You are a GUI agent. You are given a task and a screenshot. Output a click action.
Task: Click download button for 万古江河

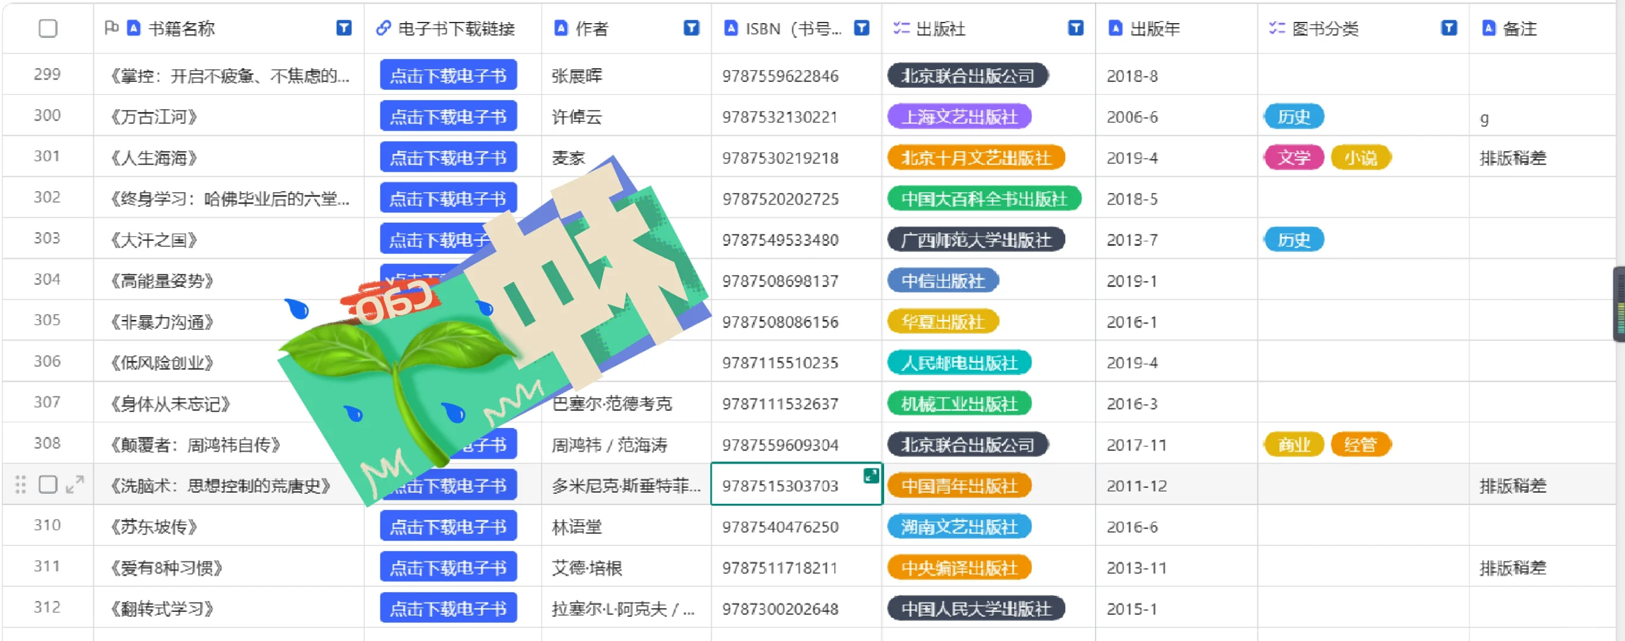click(x=448, y=117)
